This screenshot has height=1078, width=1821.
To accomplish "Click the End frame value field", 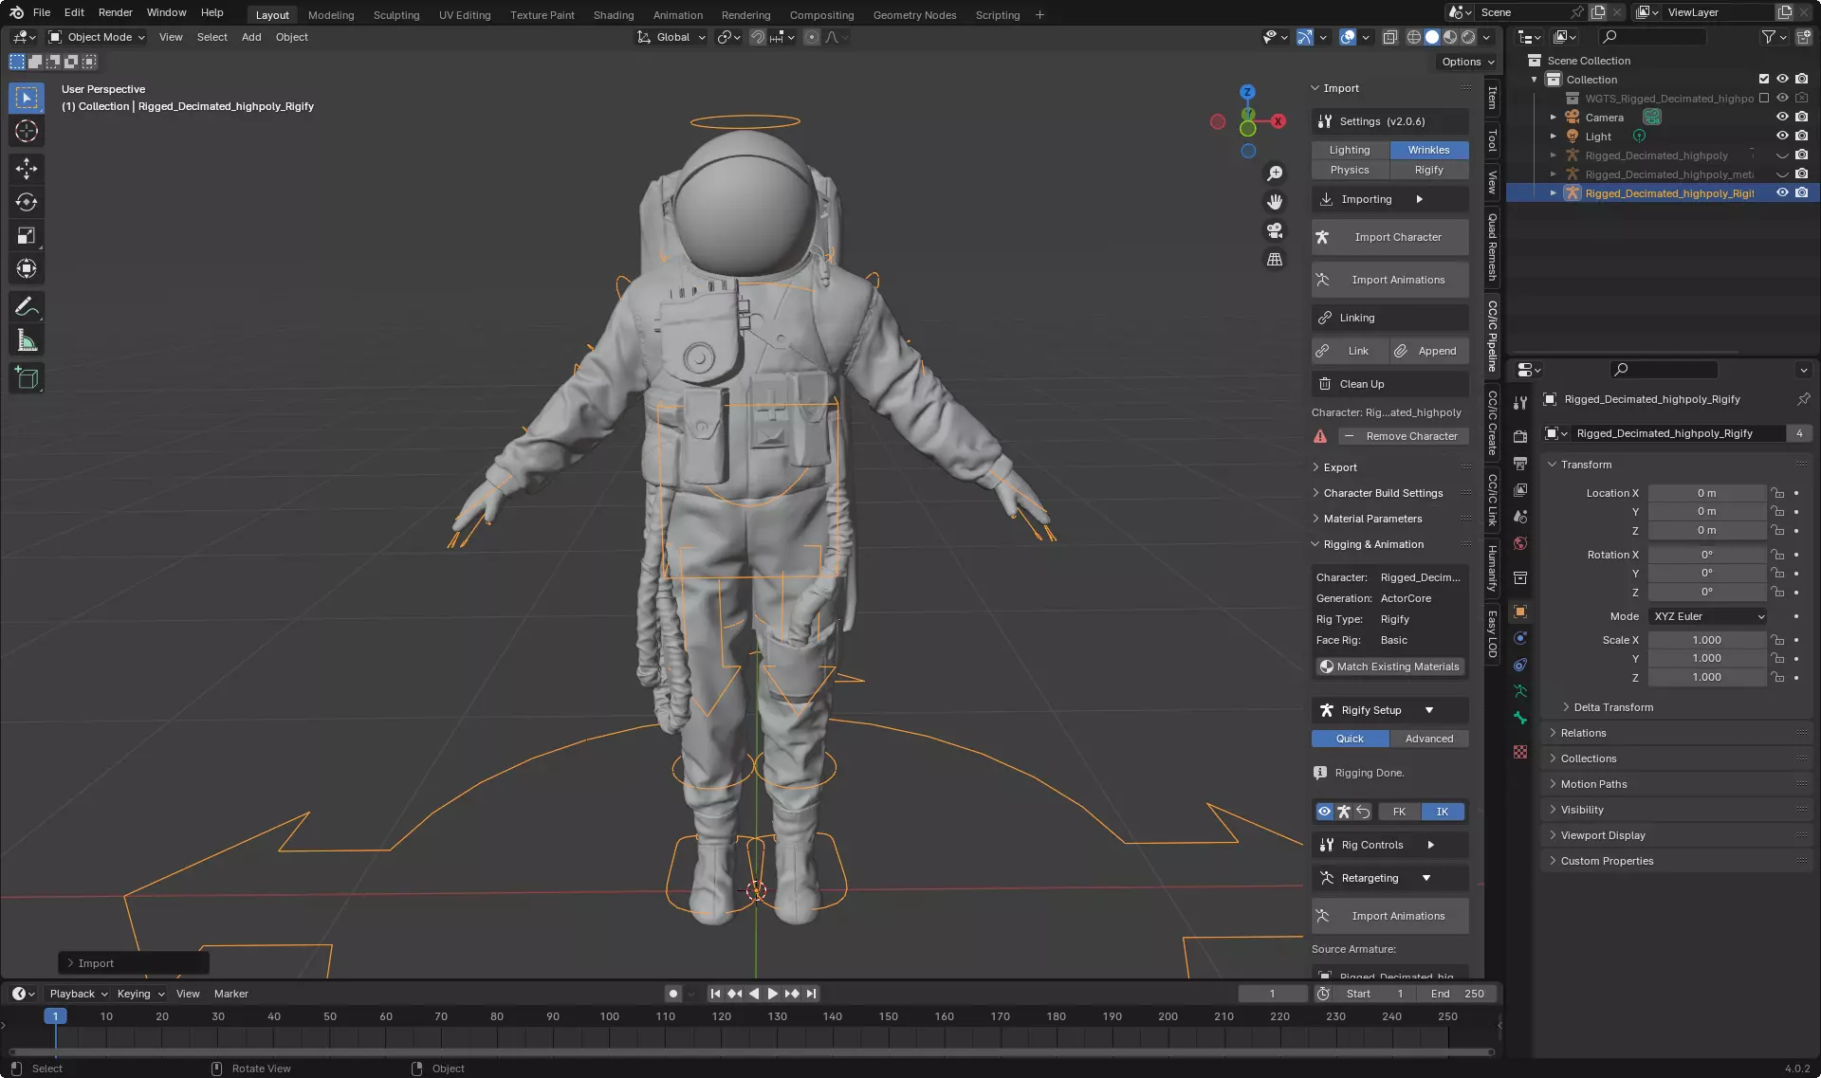I will (x=1457, y=994).
